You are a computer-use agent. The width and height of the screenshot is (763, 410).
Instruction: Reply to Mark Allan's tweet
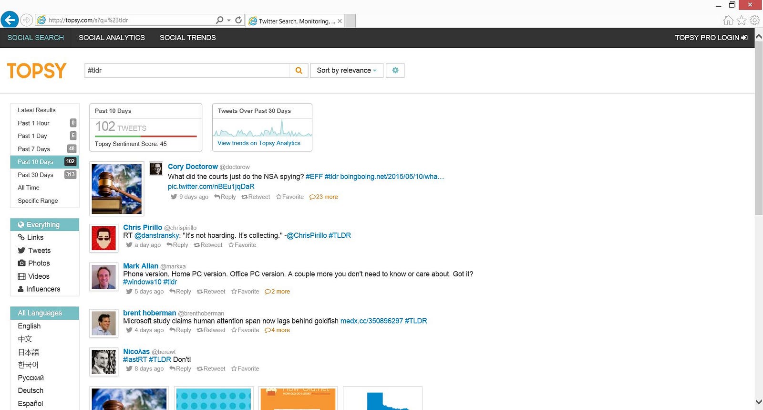point(180,292)
